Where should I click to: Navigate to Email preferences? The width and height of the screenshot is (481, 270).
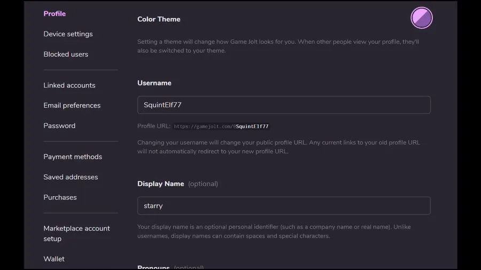[x=72, y=106]
